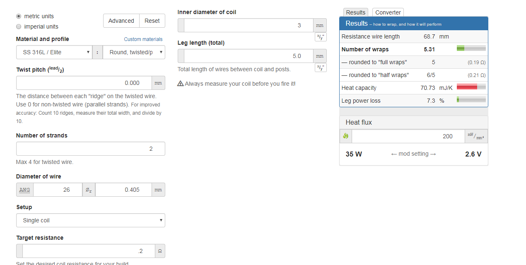Click the fraction button under leg length

pos(321,67)
